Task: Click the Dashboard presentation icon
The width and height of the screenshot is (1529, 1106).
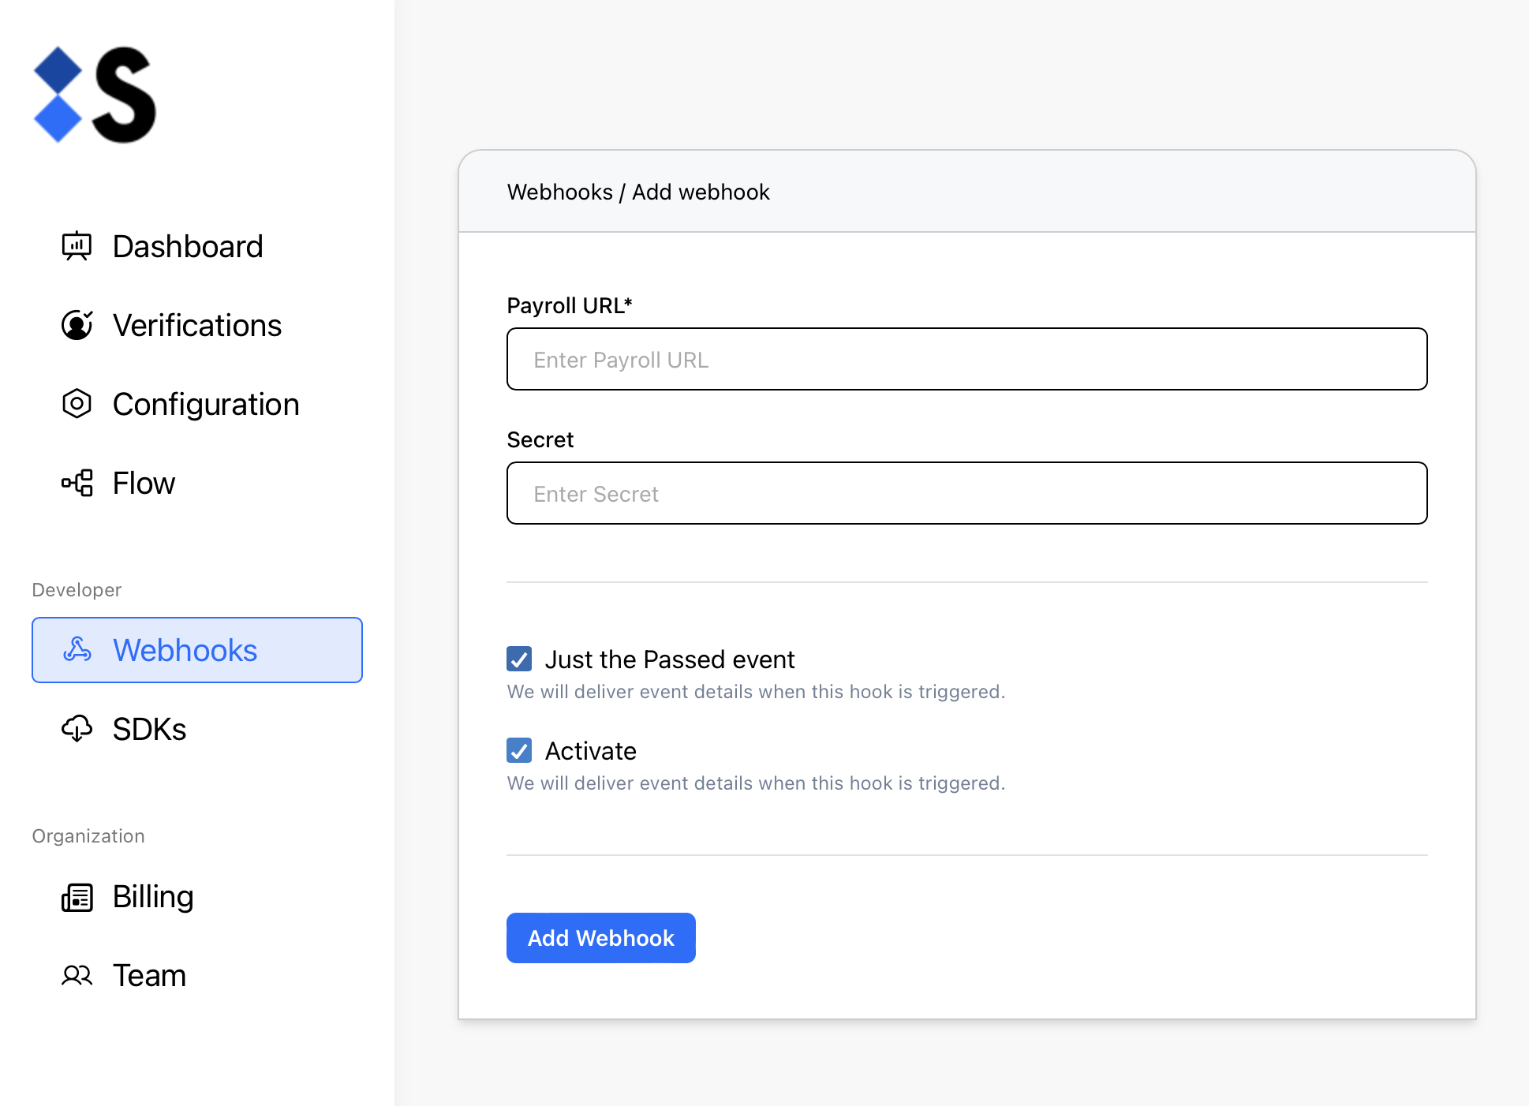Action: pyautogui.click(x=77, y=246)
